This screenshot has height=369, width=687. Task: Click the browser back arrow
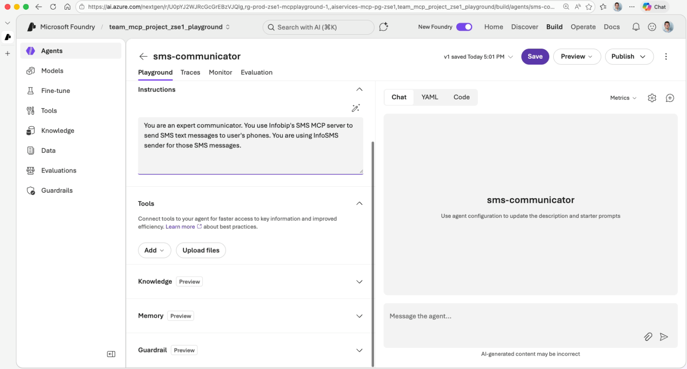[x=38, y=7]
